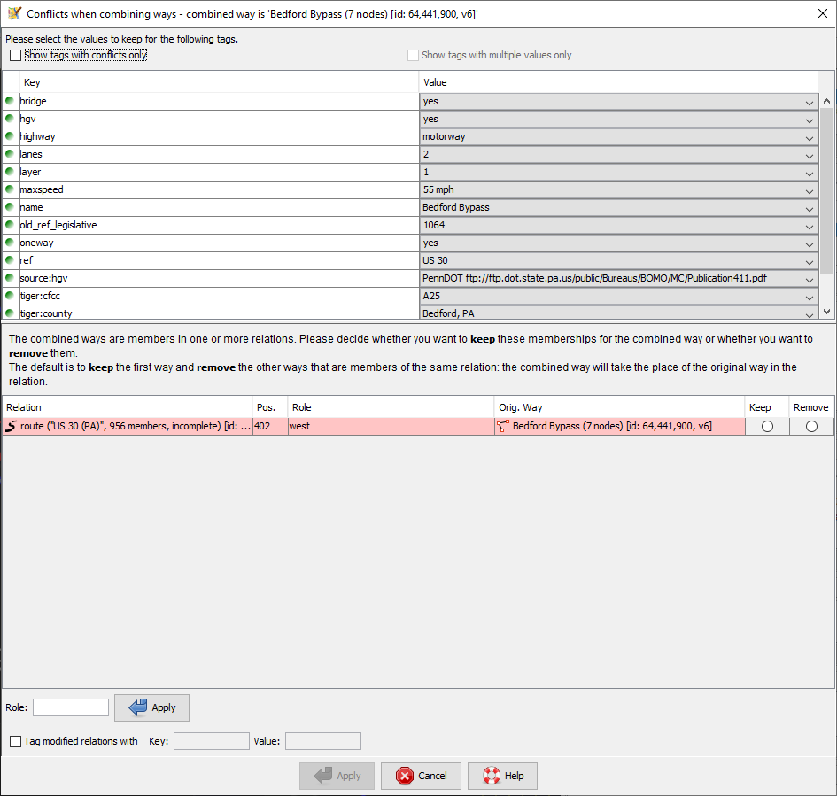Click the Apply button next to Role field
The height and width of the screenshot is (796, 837).
(151, 707)
